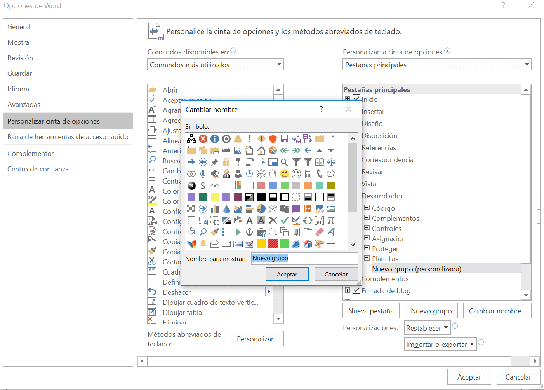Pick the piggy bank symbol
Screen dimensions: 544x390
[x=331, y=174]
